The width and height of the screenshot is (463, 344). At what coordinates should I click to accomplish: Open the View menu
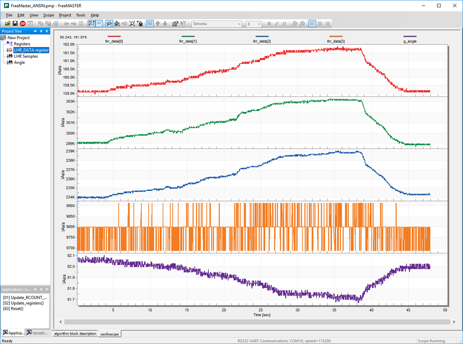pyautogui.click(x=34, y=15)
